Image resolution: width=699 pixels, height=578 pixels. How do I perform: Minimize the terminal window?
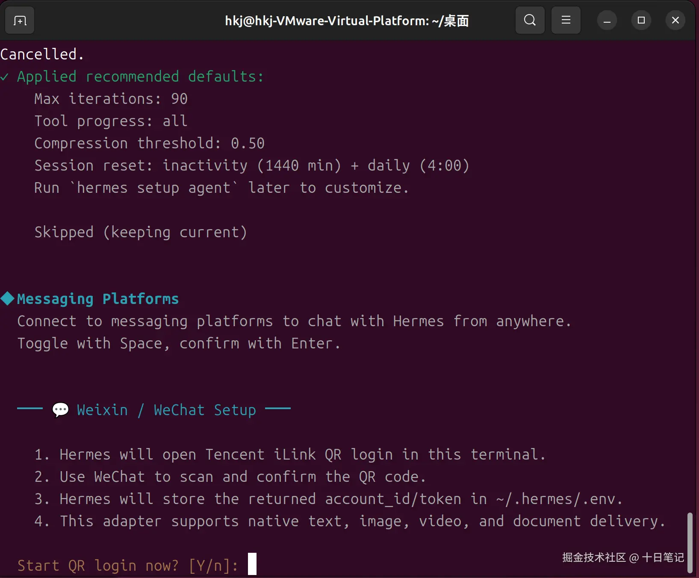(x=607, y=21)
